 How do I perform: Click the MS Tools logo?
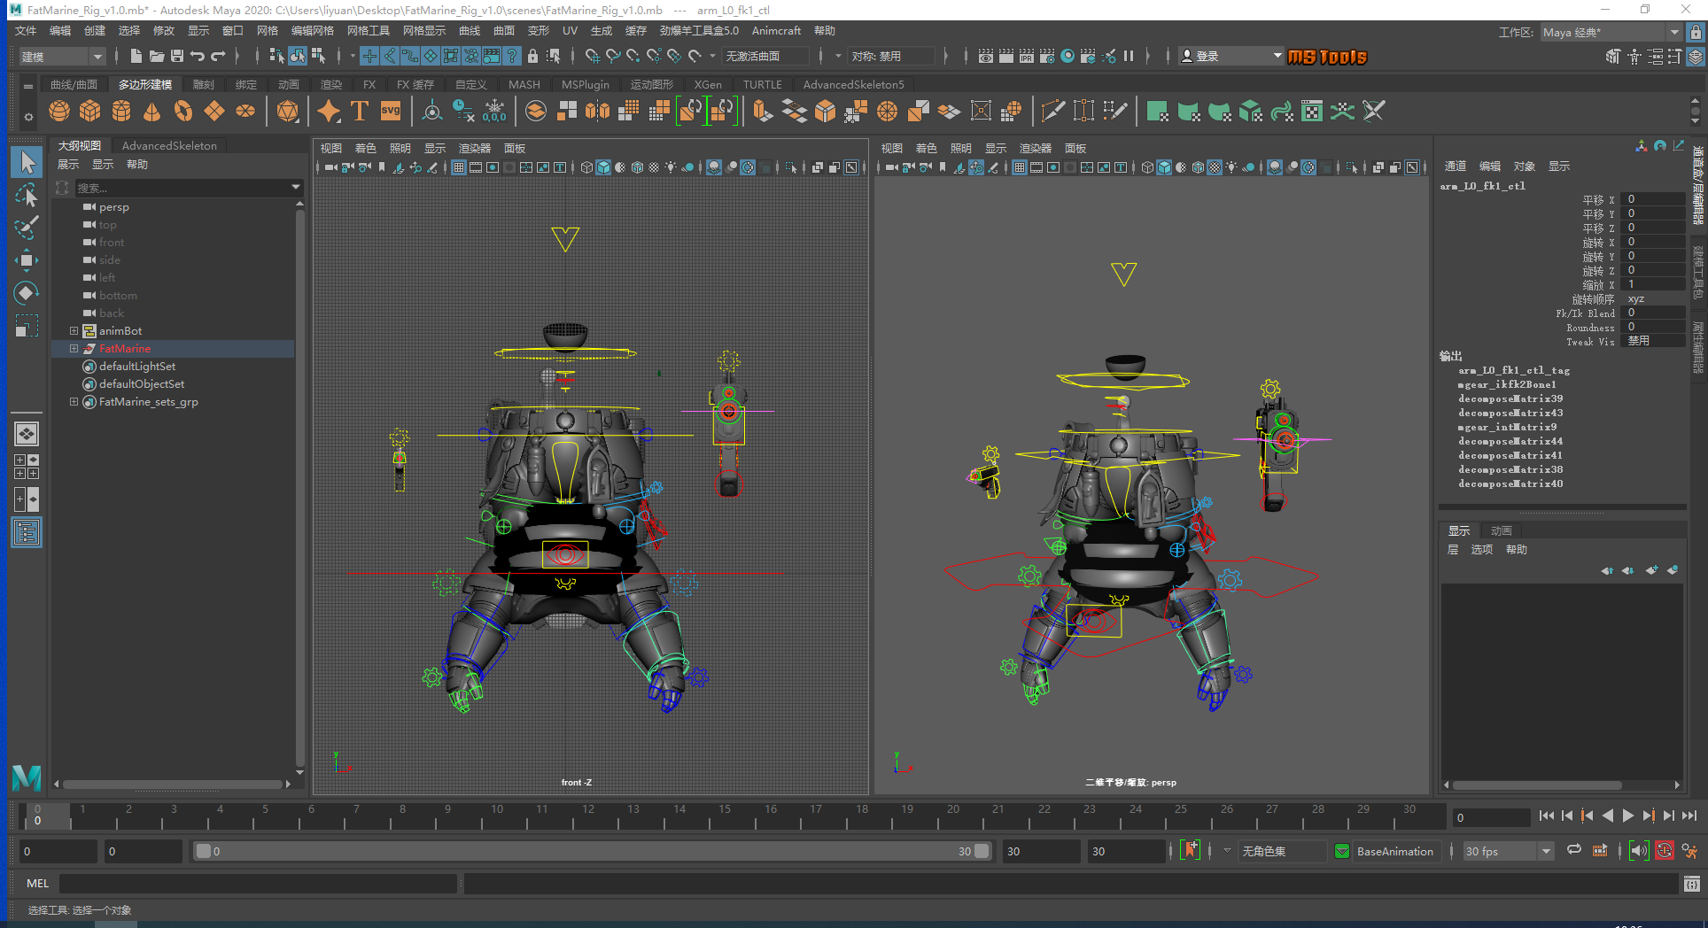click(x=1327, y=58)
